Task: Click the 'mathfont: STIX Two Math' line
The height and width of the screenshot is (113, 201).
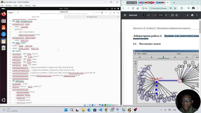Action: 24,65
